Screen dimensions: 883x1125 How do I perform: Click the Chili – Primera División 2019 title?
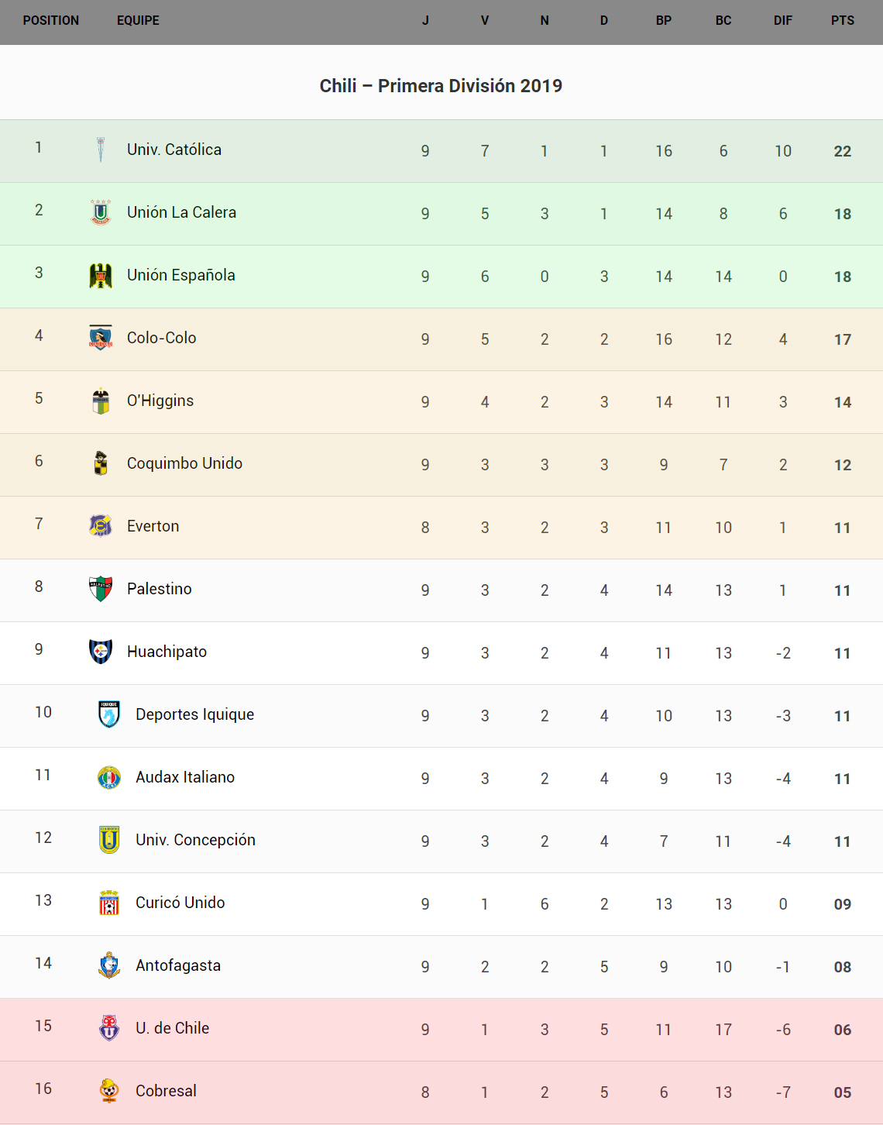pyautogui.click(x=441, y=86)
